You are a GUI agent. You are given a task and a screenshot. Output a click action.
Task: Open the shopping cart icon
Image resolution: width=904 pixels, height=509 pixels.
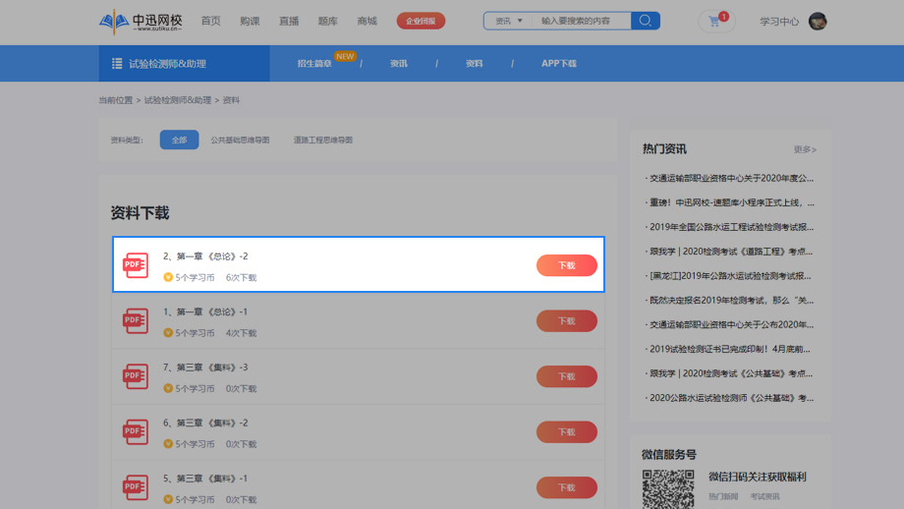[x=714, y=21]
